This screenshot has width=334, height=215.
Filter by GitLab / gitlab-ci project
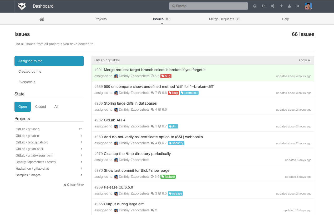tap(28, 136)
